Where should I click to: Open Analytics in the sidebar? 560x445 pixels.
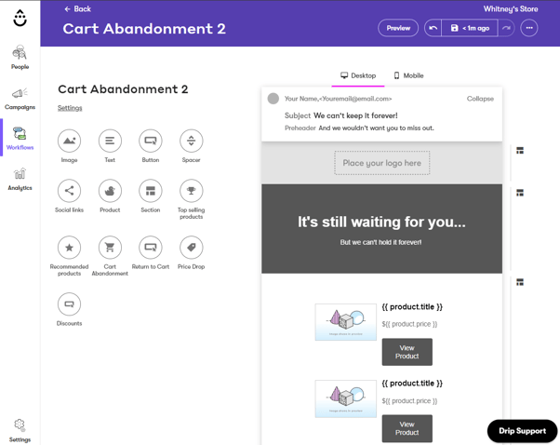pyautogui.click(x=20, y=180)
